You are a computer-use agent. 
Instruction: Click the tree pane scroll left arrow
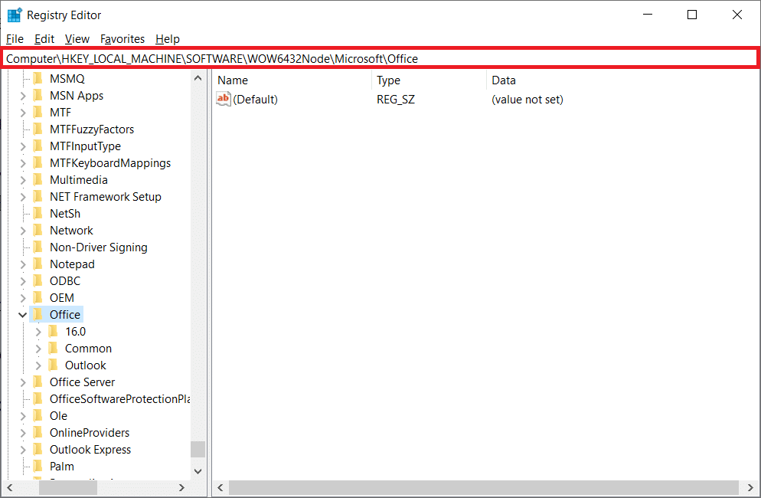pyautogui.click(x=10, y=488)
